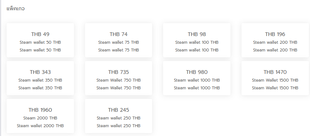Click the "THB 196" price title text
Image resolution: width=310 pixels, height=136 pixels.
point(275,34)
